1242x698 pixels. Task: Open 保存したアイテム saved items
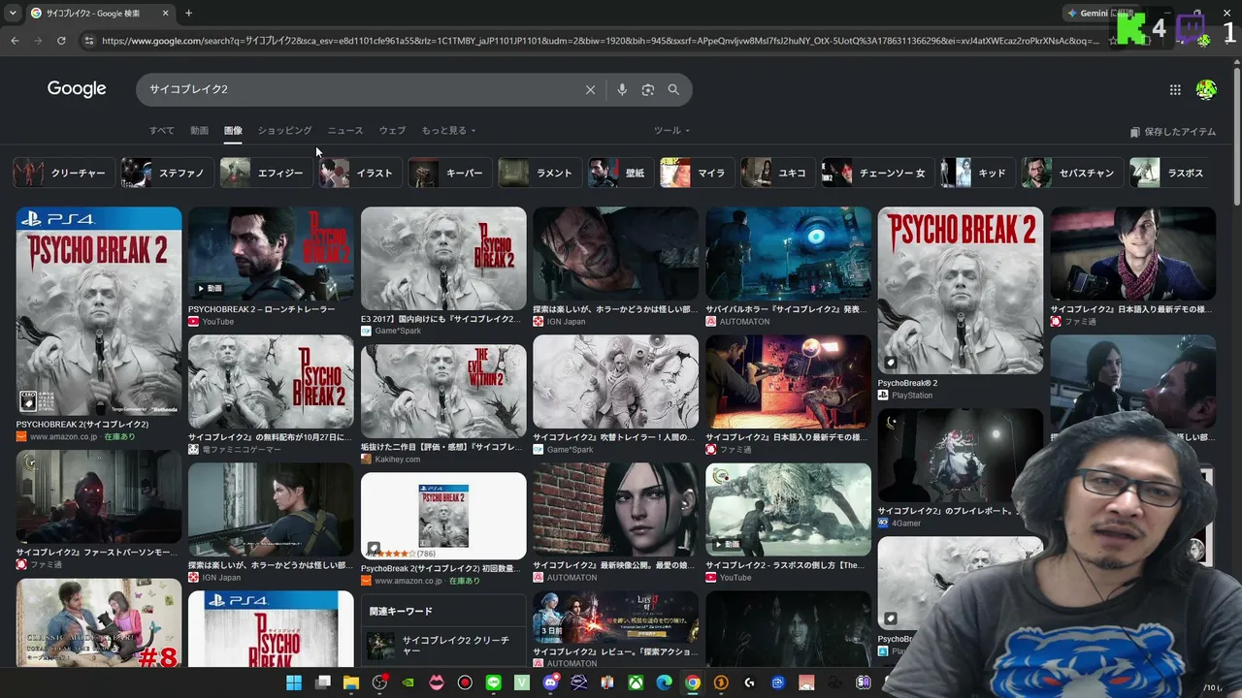(1173, 132)
